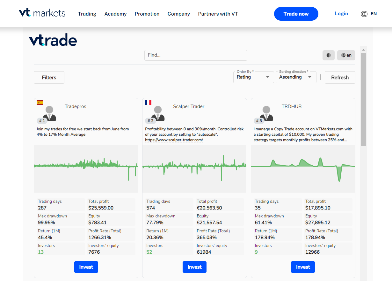Click Scalper Trader avatar icon
The width and height of the screenshot is (392, 281).
click(x=158, y=113)
